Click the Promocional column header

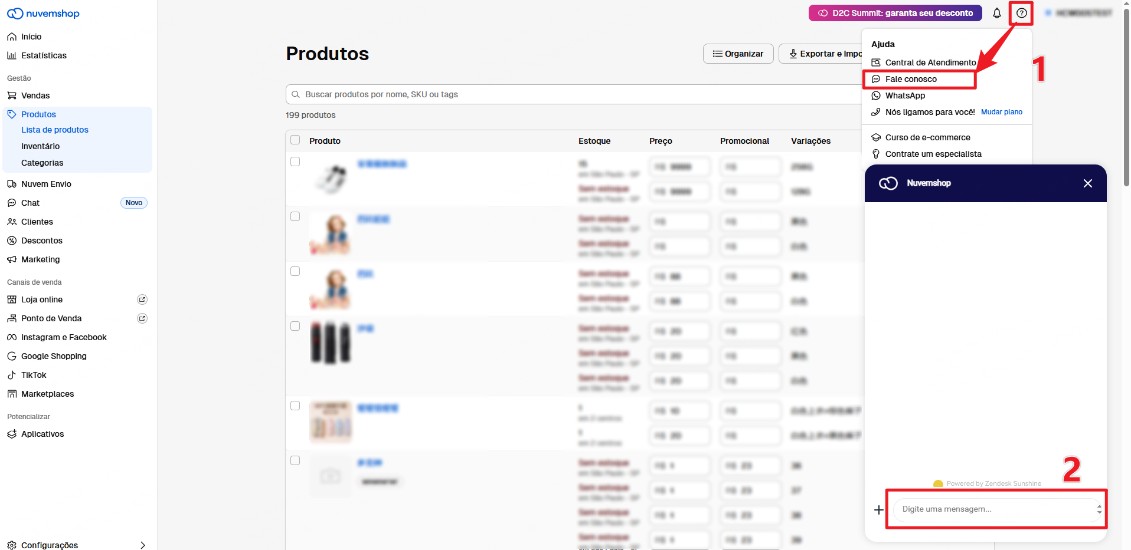coord(744,141)
